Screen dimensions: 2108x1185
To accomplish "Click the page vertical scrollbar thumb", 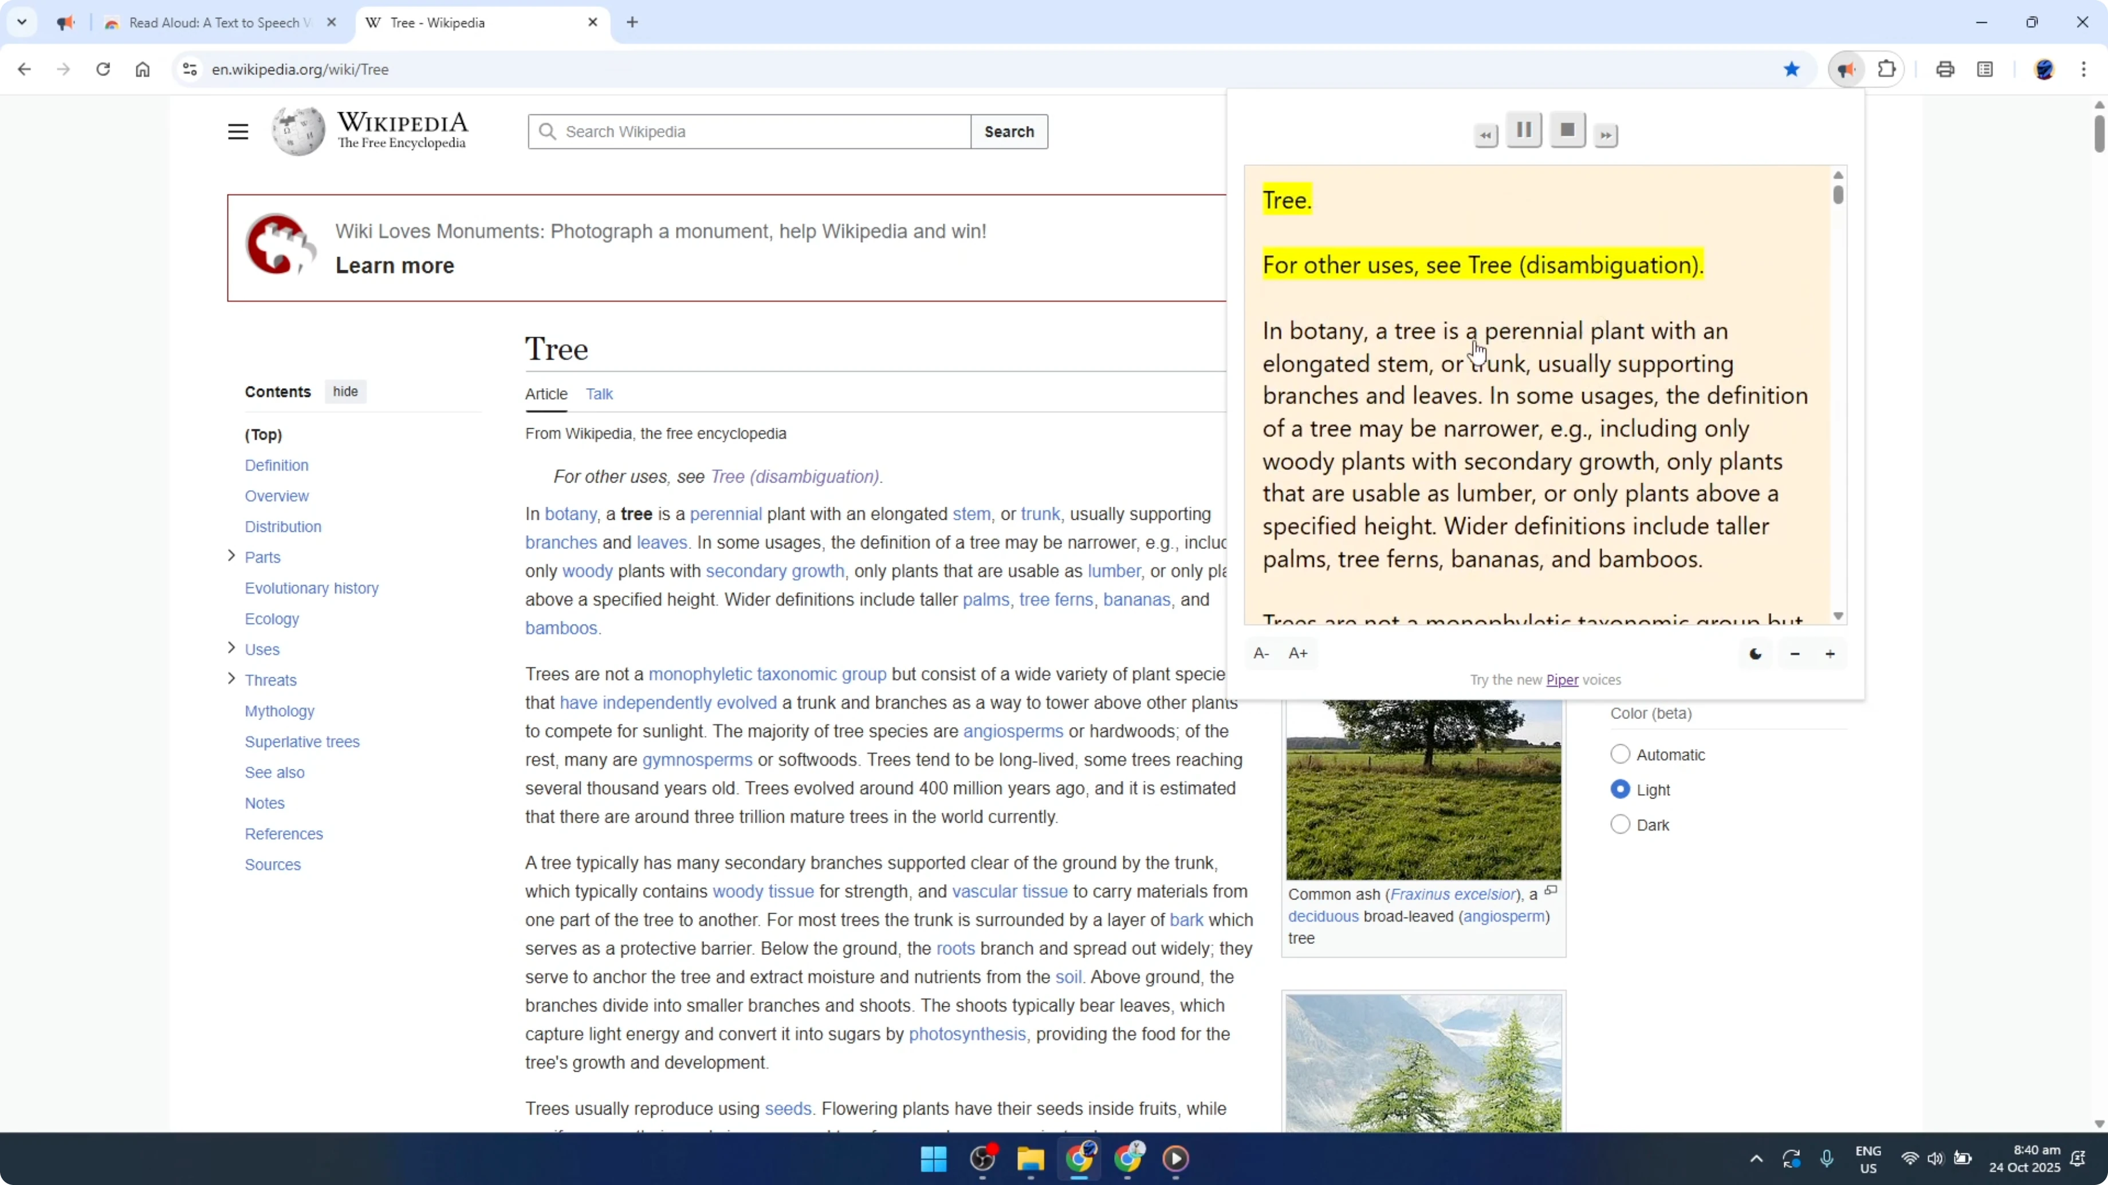I will tap(2099, 133).
